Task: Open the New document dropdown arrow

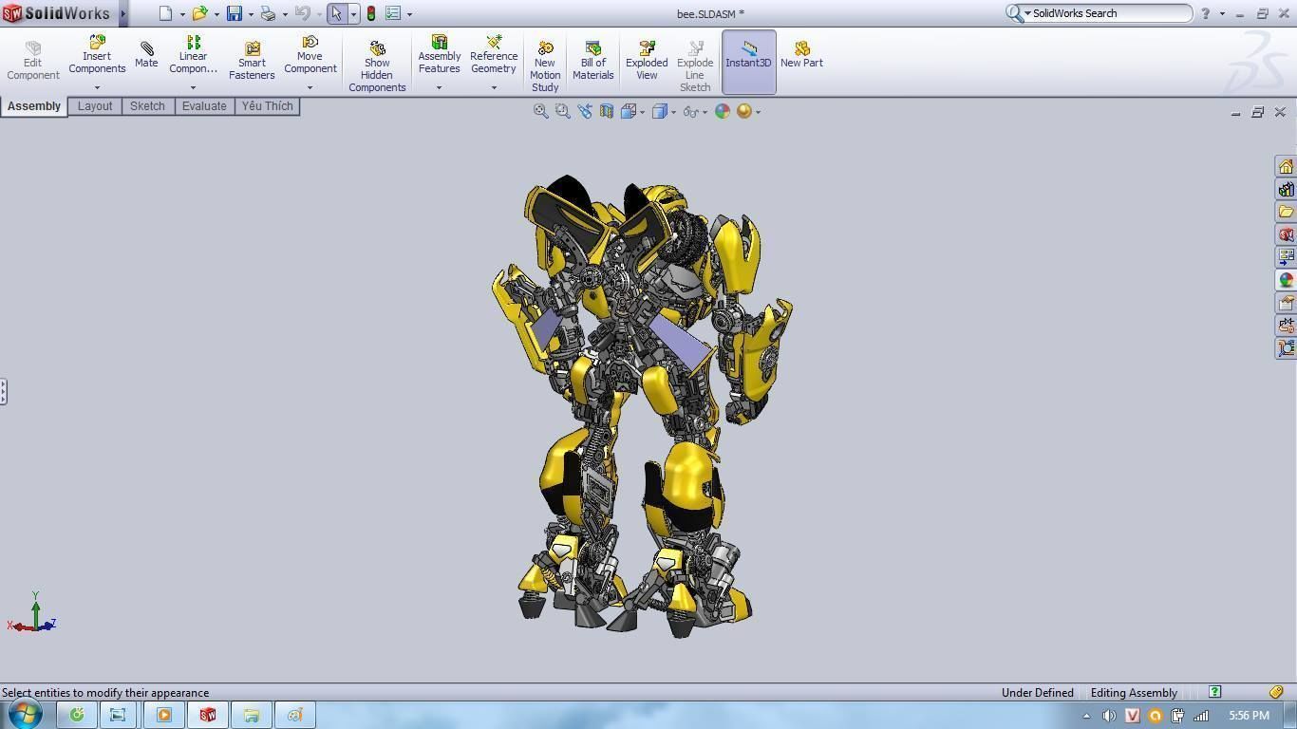Action: coord(182,14)
